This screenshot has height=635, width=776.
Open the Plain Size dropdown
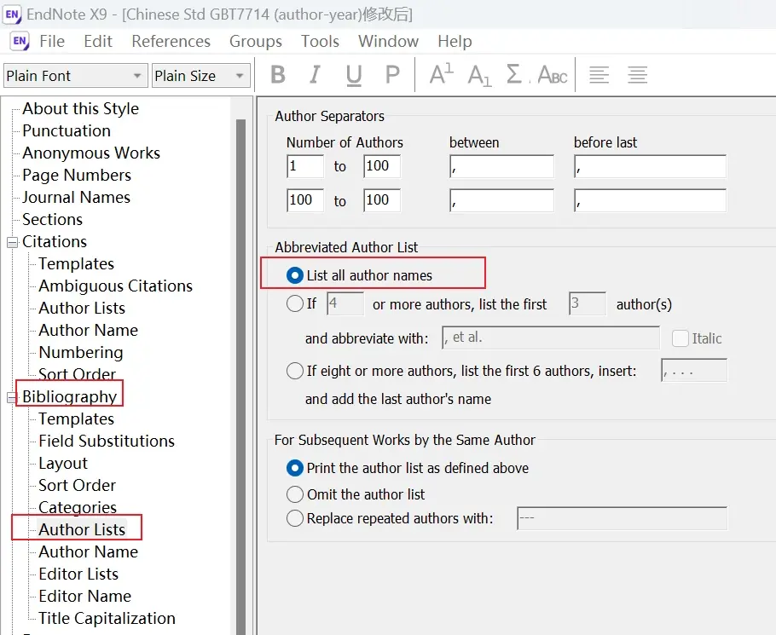coord(200,76)
